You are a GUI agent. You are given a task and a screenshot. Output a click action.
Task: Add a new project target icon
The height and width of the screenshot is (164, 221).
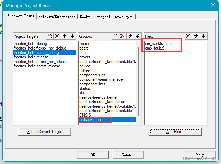tap(49, 36)
